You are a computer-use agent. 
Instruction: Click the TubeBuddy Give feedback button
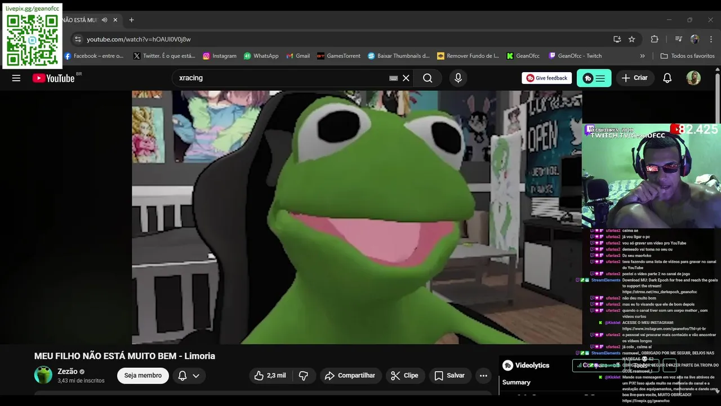(x=546, y=78)
